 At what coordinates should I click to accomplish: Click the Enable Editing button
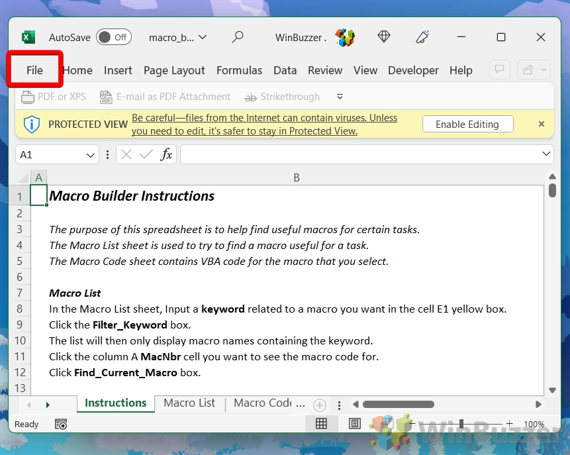(x=467, y=124)
